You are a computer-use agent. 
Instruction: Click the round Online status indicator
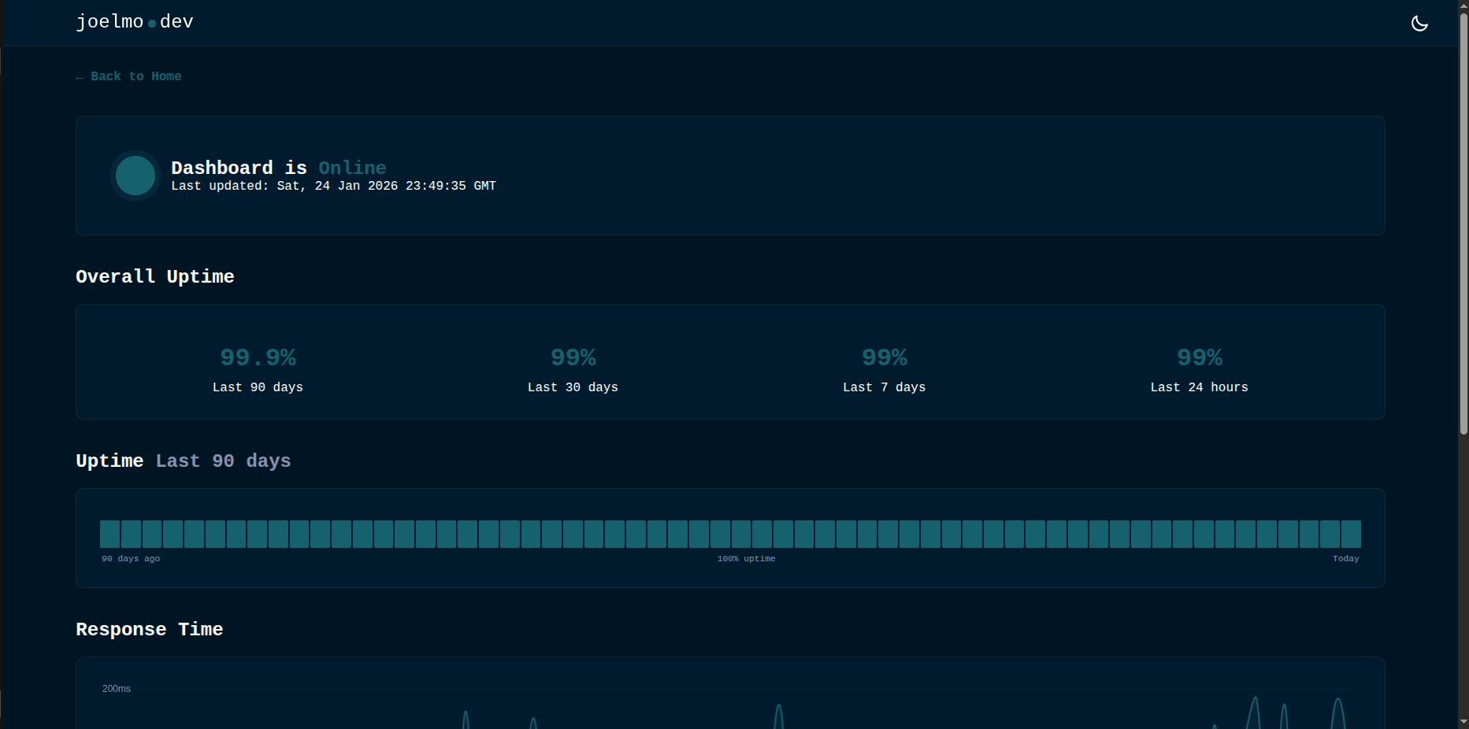click(x=135, y=176)
